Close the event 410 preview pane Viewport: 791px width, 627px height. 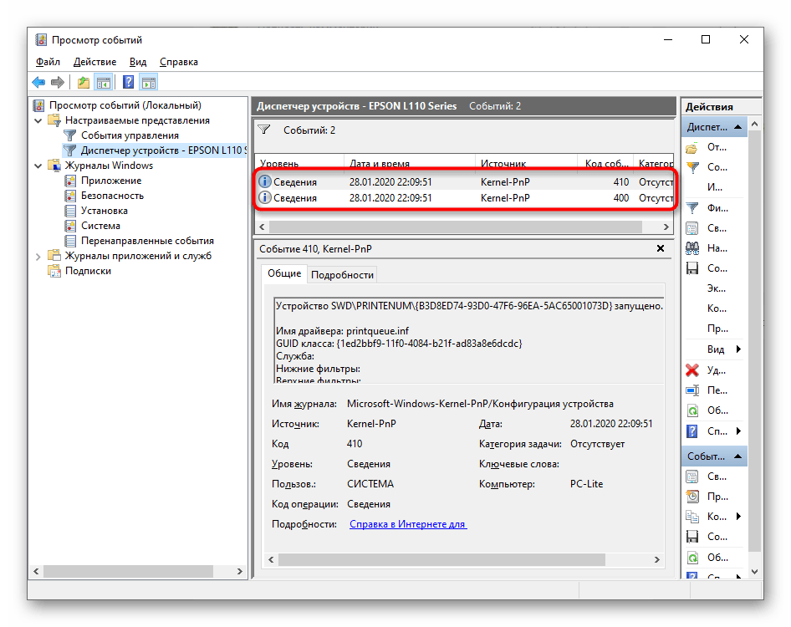tap(660, 248)
